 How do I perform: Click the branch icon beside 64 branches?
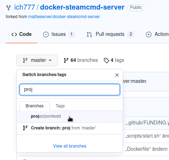(66, 60)
